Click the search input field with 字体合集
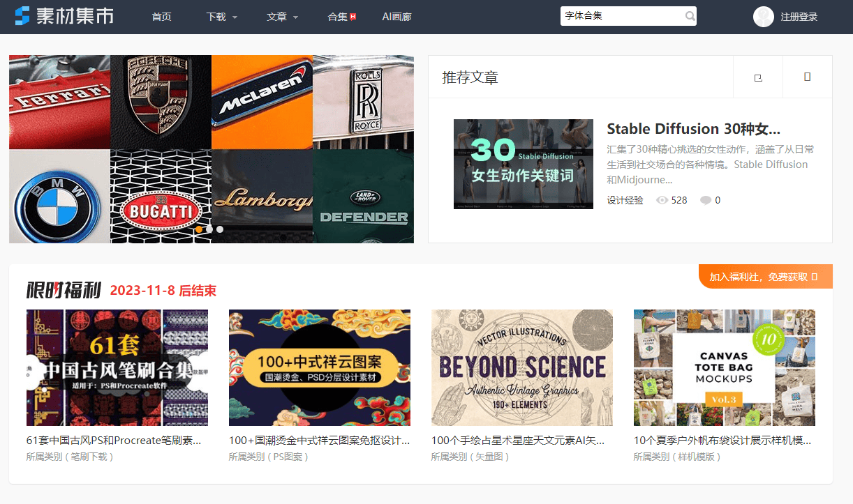The height and width of the screenshot is (504, 853). pos(620,16)
